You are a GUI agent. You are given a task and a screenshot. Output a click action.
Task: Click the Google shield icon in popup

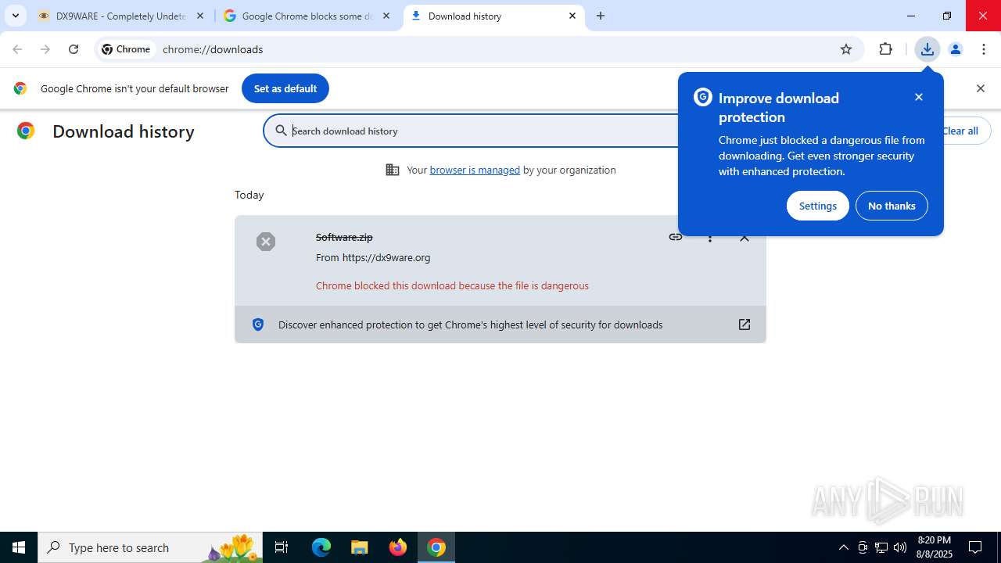tap(703, 97)
